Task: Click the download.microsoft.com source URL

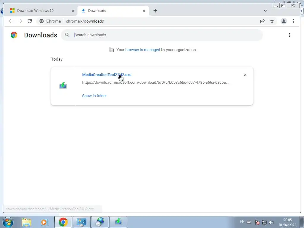Action: click(x=155, y=83)
